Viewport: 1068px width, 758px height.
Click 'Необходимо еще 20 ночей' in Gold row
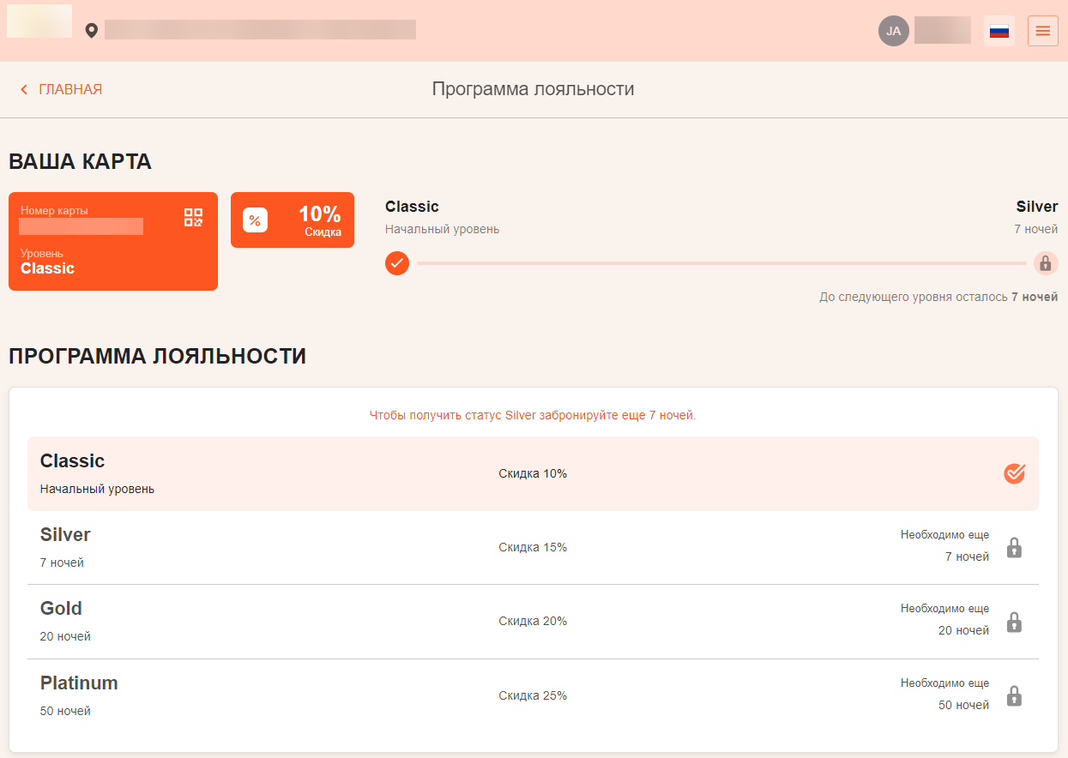tap(944, 619)
